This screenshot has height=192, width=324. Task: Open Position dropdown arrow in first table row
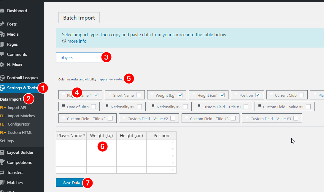coord(173,143)
